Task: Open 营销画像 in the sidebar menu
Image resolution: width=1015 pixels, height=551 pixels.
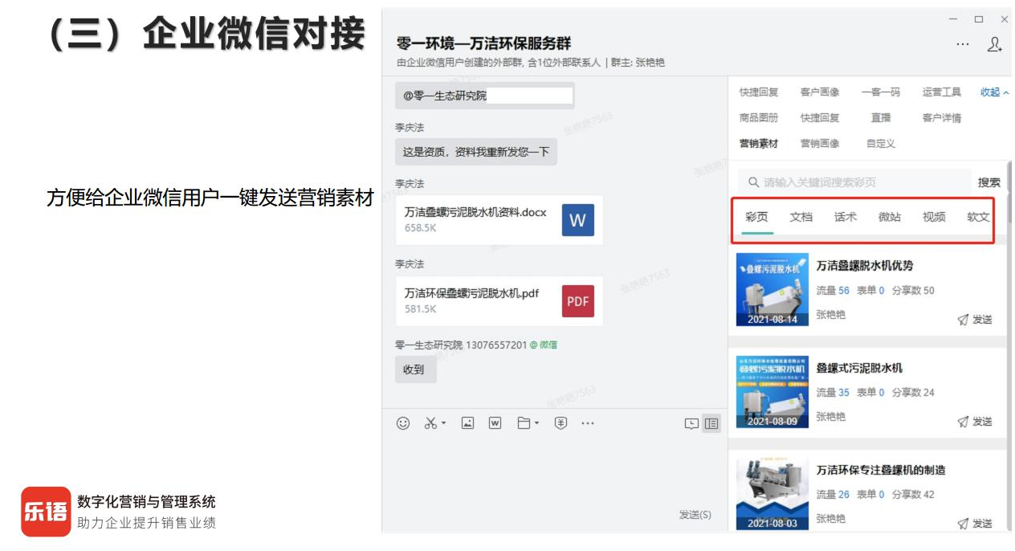Action: [x=820, y=144]
